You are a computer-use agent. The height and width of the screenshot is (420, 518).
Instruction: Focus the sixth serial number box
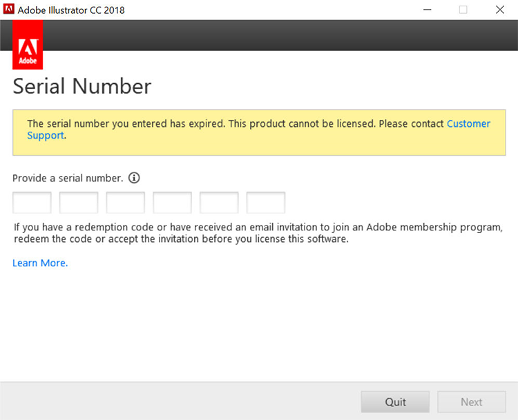tap(266, 203)
